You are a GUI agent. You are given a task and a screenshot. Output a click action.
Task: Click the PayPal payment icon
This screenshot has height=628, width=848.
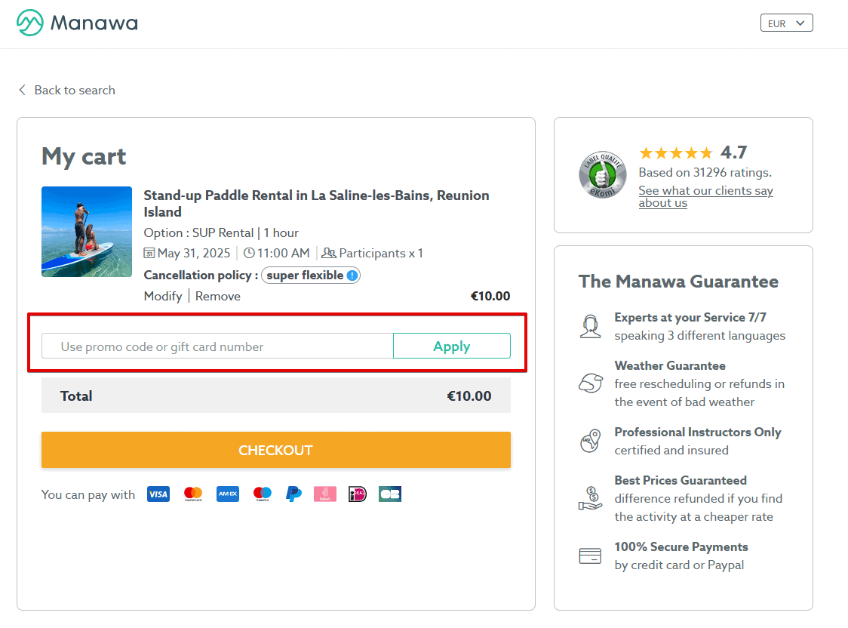point(293,494)
